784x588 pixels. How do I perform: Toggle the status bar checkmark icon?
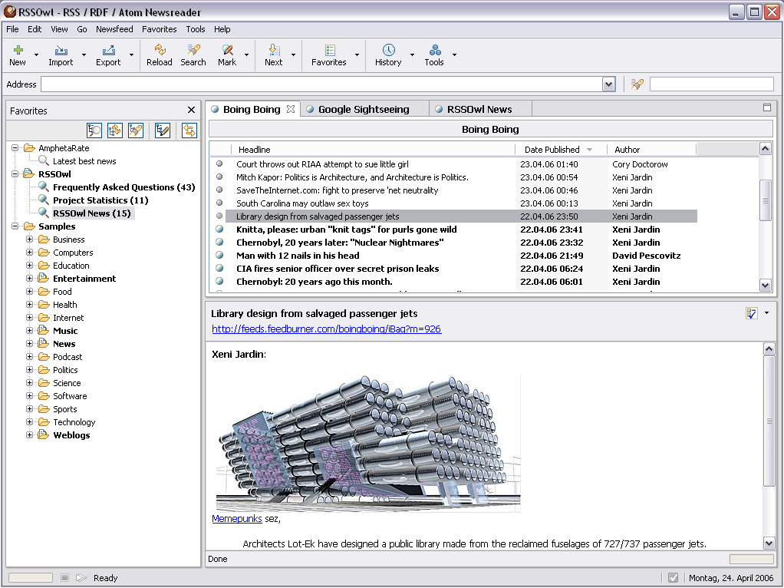673,578
